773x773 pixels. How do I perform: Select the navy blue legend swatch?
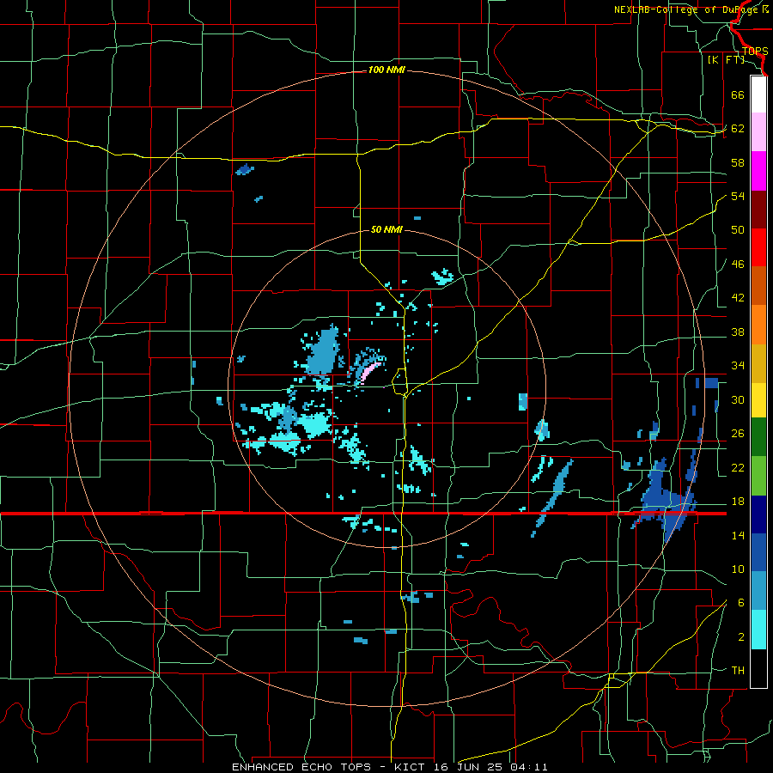click(758, 514)
